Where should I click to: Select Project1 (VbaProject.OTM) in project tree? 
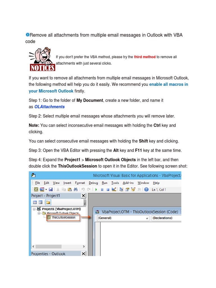coord(61,209)
